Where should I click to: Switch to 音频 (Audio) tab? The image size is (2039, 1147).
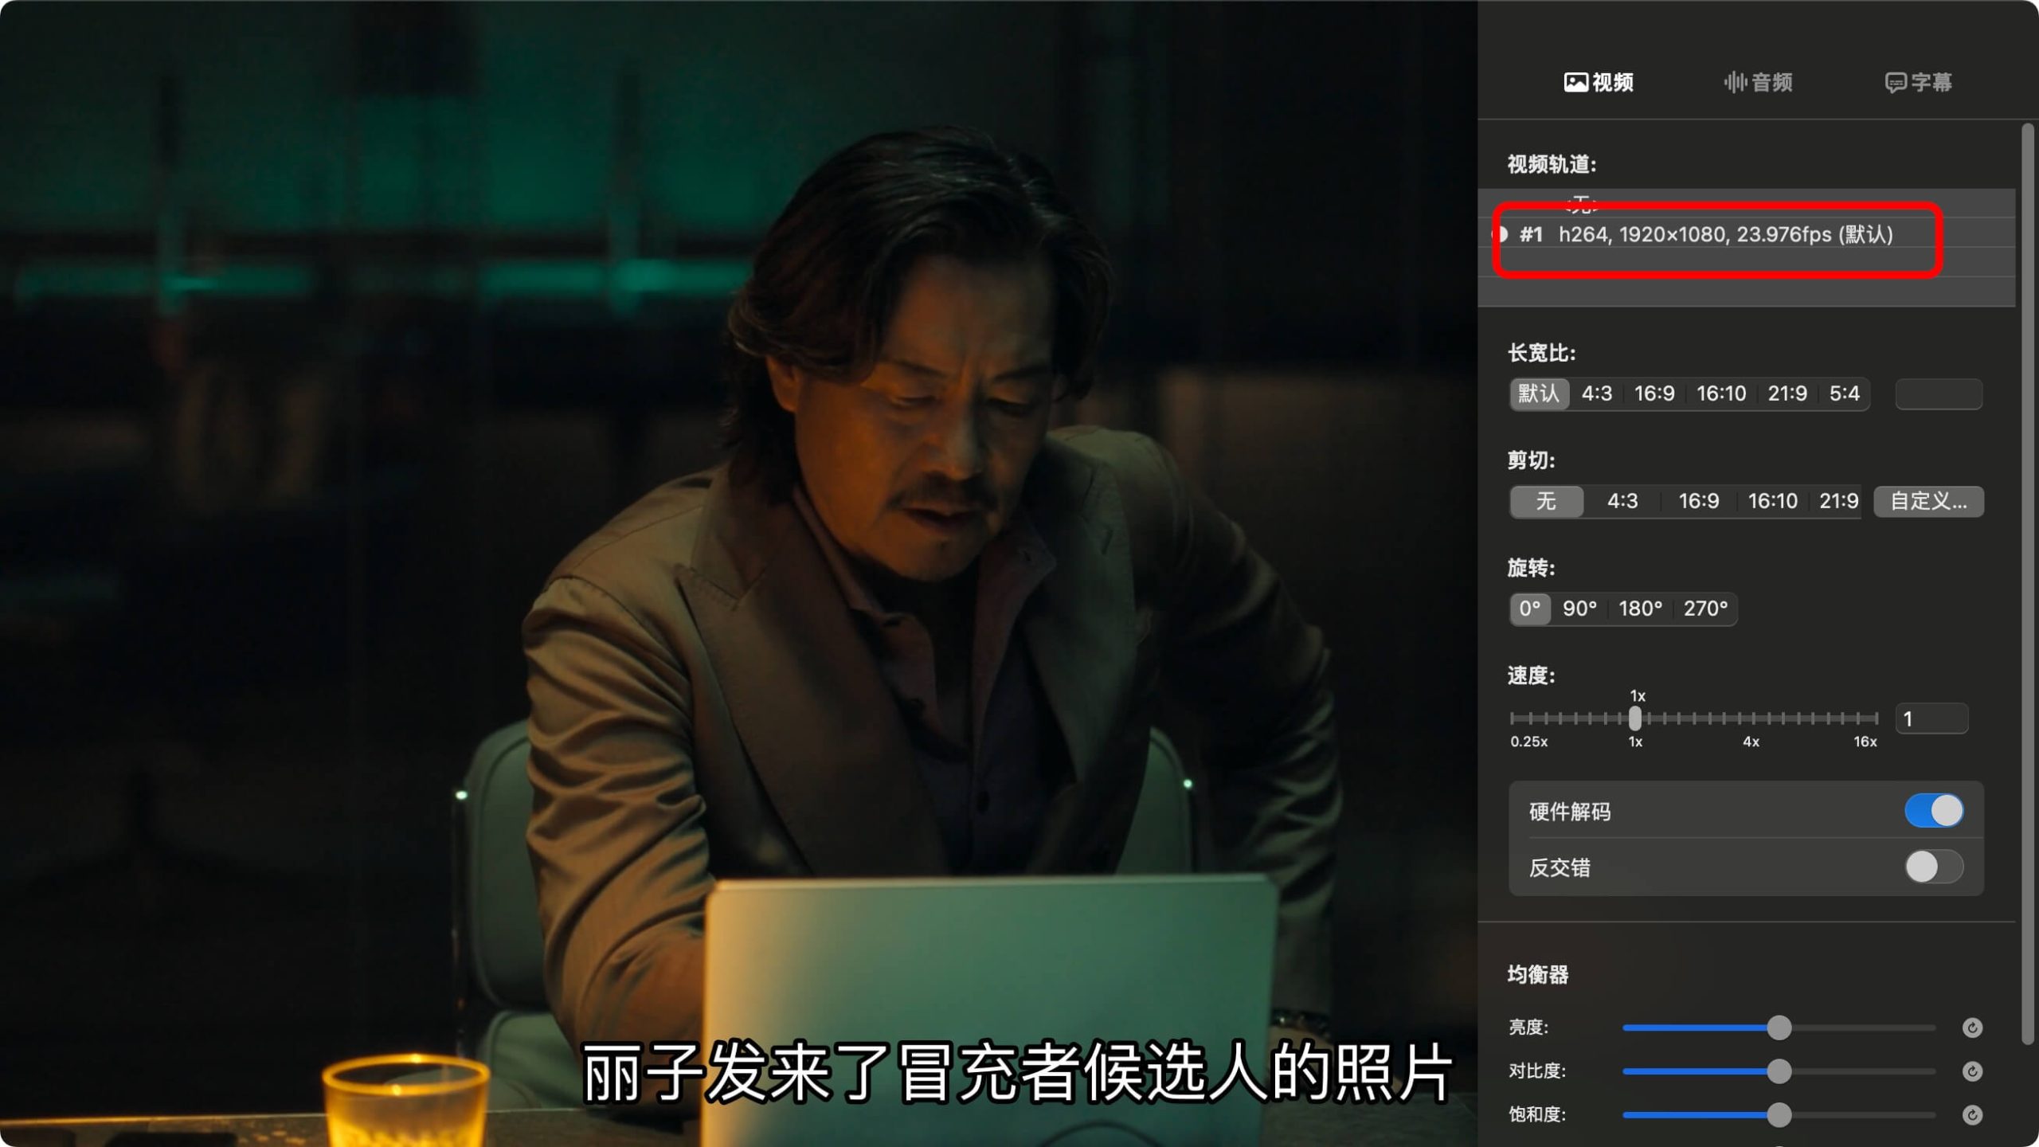point(1759,81)
